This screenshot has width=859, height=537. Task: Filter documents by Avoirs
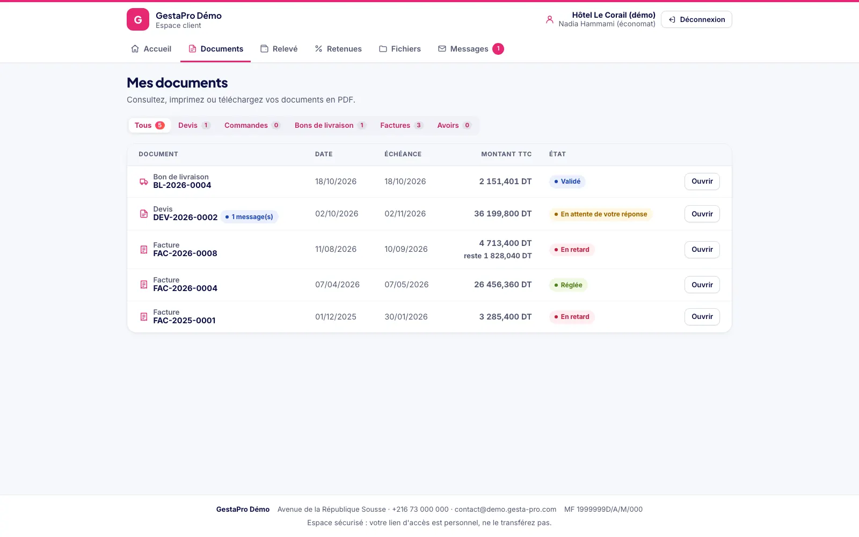(454, 125)
